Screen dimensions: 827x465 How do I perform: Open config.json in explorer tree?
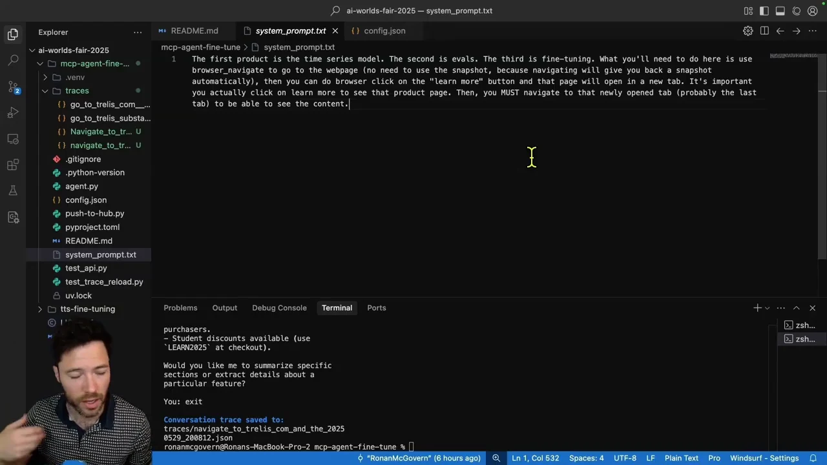(85, 200)
